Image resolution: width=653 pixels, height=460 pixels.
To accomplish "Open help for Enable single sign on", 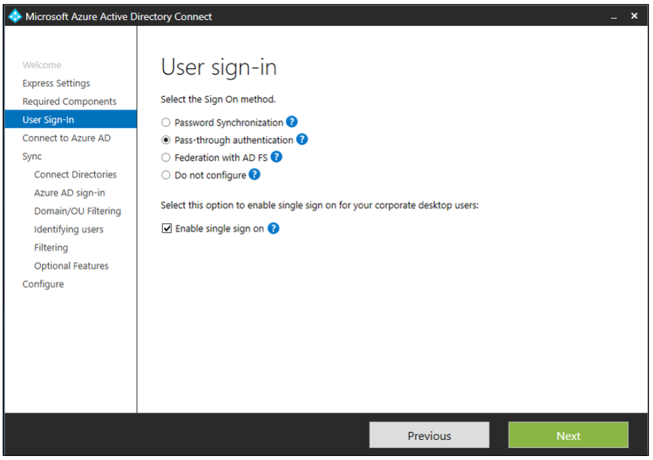I will pos(273,228).
